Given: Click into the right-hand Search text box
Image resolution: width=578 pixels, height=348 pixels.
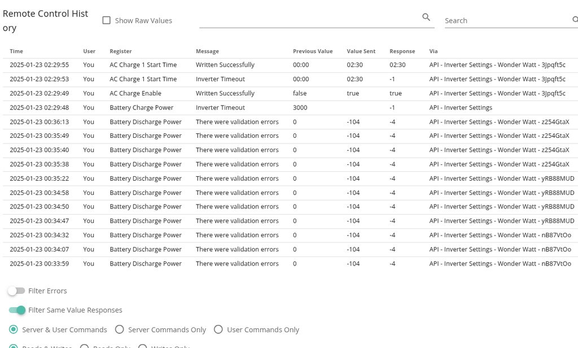Looking at the screenshot, I should coord(505,20).
